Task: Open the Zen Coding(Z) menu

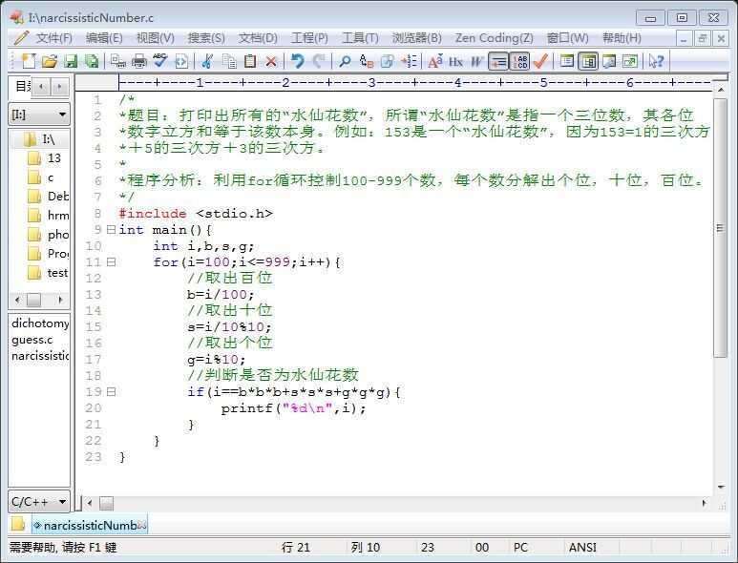Action: pyautogui.click(x=495, y=38)
